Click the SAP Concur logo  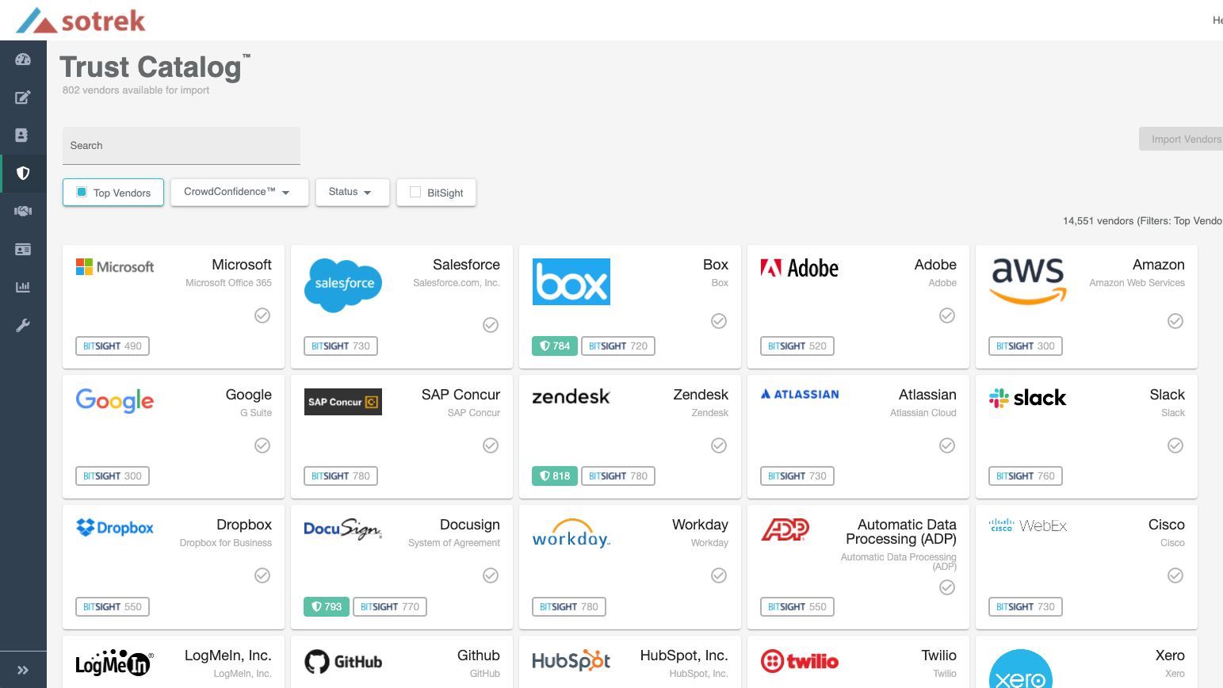pos(343,402)
